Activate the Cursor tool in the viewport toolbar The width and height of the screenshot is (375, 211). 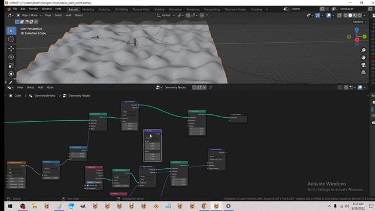coord(11,39)
